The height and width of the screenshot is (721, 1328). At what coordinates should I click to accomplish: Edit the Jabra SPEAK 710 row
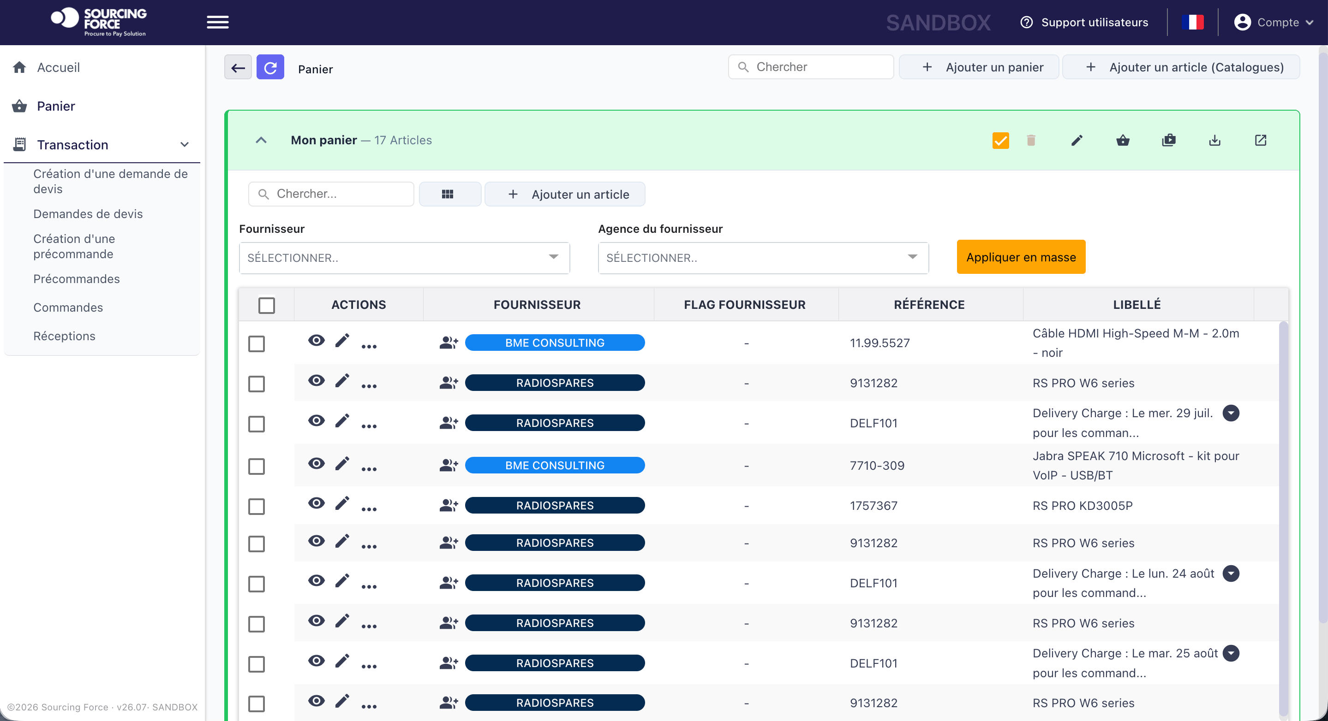(342, 463)
